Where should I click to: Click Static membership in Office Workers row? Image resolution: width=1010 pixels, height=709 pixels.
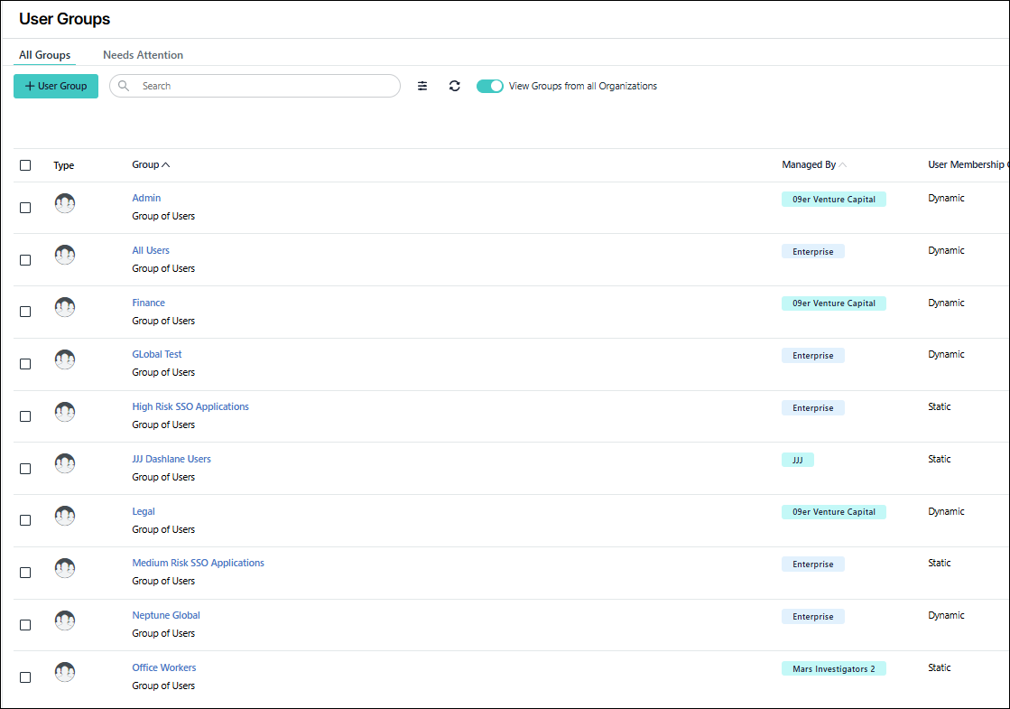[x=939, y=667]
